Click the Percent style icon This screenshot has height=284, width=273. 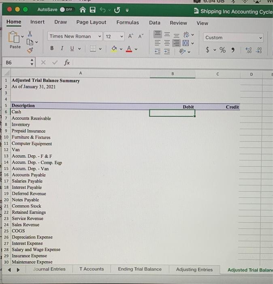click(222, 50)
